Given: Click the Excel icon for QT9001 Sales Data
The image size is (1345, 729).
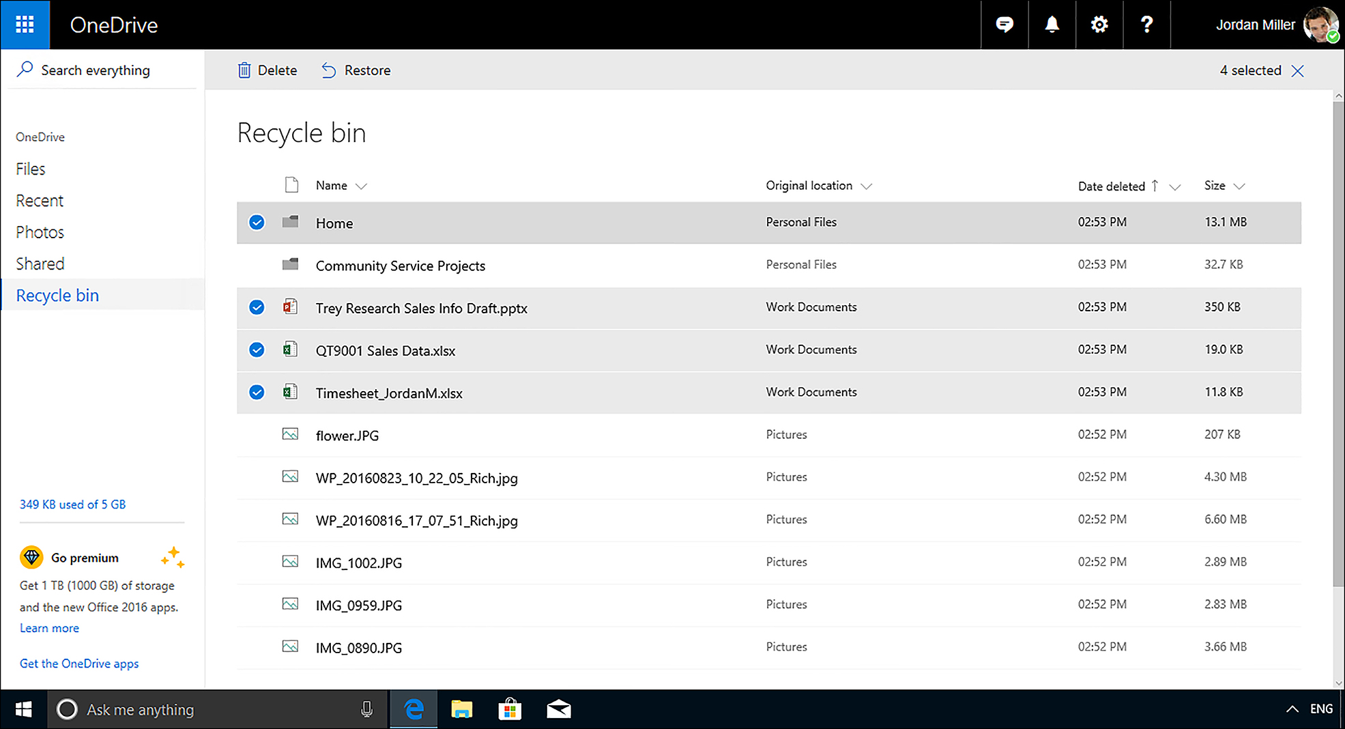Looking at the screenshot, I should click(x=290, y=349).
